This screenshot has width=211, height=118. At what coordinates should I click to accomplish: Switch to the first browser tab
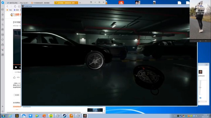tap(17, 3)
